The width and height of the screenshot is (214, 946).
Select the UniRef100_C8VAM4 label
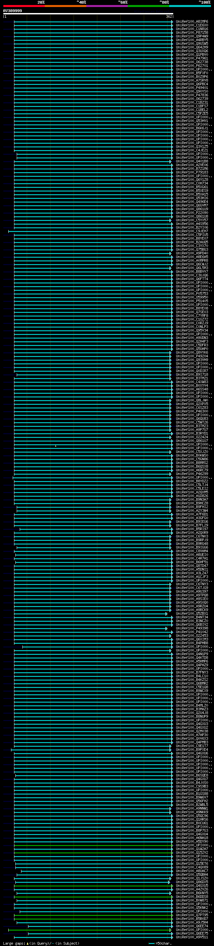tap(192, 551)
